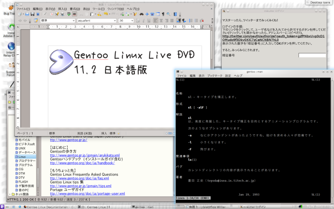Toggle bulleted list in Writer
The image size is (334, 209).
tap(196, 20)
